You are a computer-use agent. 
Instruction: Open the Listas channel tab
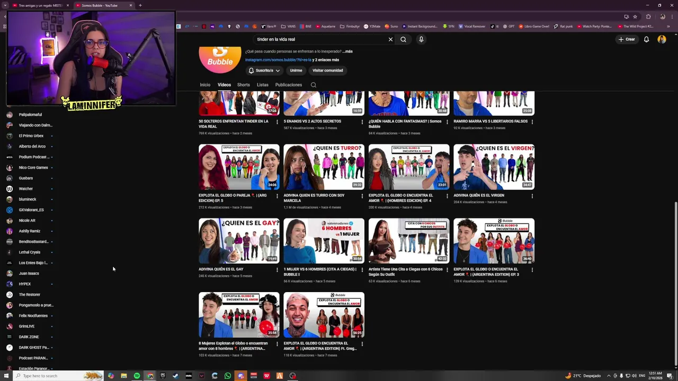pos(263,85)
